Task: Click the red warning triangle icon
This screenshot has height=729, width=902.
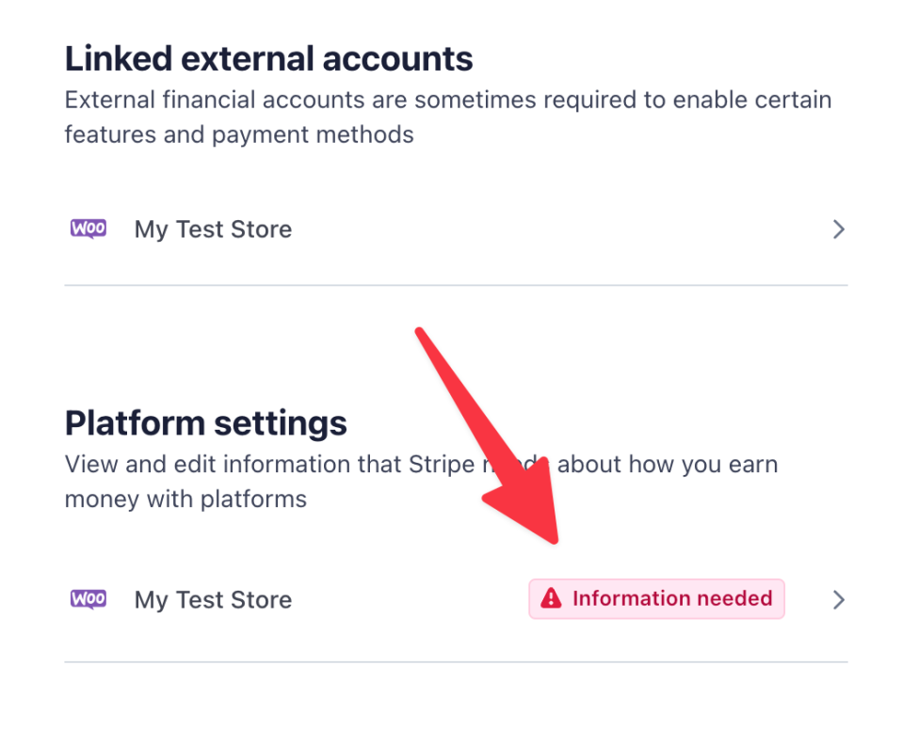Action: (x=551, y=598)
